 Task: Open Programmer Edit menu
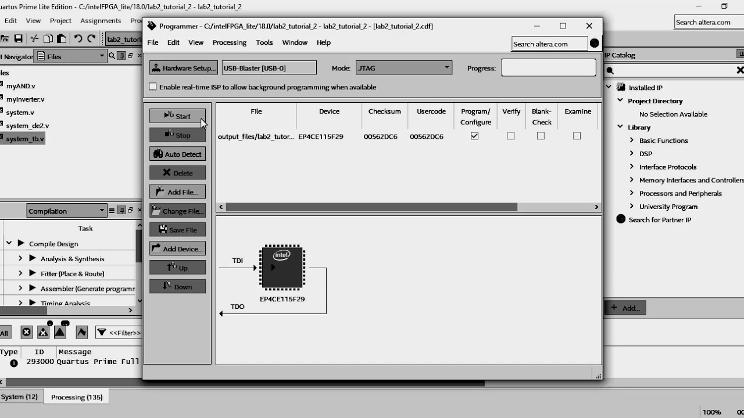(x=173, y=42)
